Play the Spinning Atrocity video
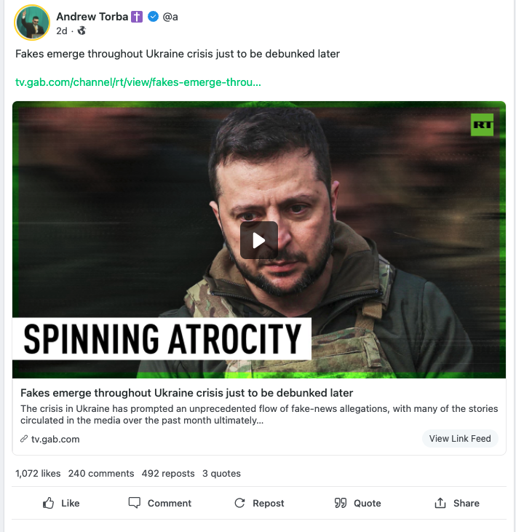 pos(258,240)
